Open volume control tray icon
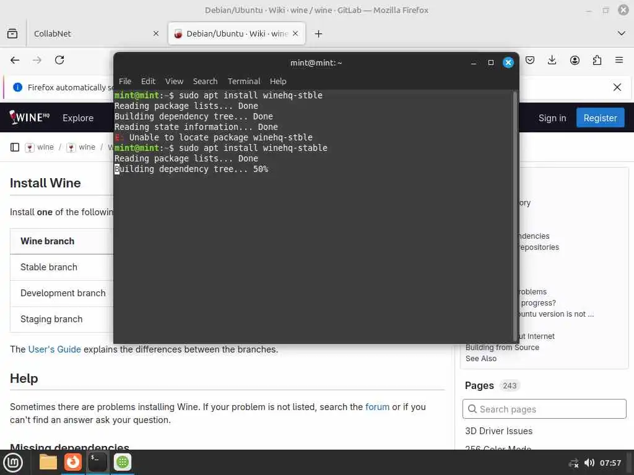Viewport: 634px width, 475px height. (589, 463)
